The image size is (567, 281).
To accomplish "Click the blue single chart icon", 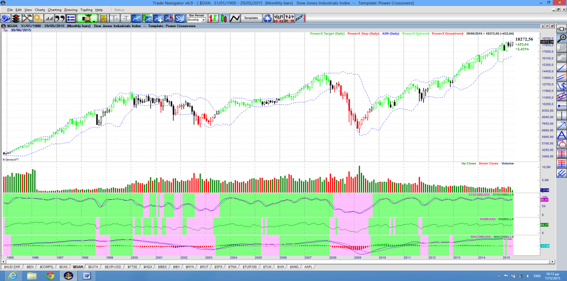I will (136, 18).
